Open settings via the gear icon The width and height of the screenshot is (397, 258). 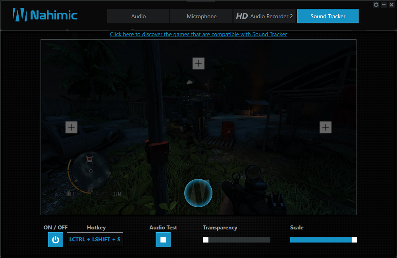click(376, 5)
